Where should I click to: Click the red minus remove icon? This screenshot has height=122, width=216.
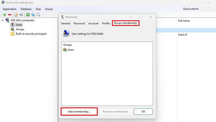click(x=10, y=15)
